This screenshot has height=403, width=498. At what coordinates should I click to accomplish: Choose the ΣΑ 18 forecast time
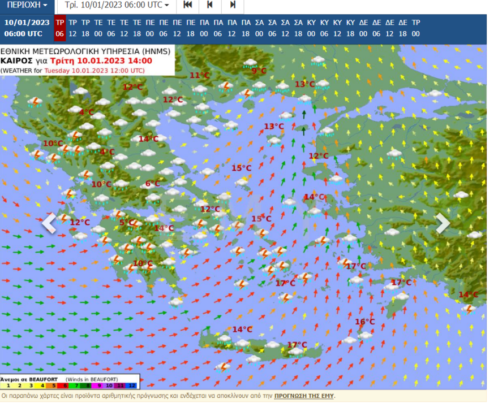[298, 28]
